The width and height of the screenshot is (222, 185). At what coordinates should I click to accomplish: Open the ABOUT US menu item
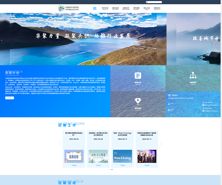coord(105,8)
